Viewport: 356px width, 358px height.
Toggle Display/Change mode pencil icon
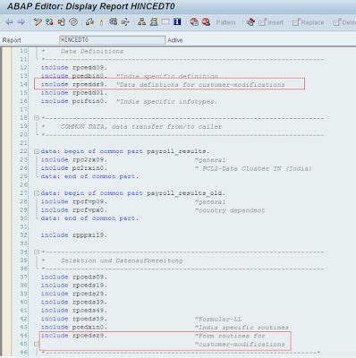click(38, 22)
